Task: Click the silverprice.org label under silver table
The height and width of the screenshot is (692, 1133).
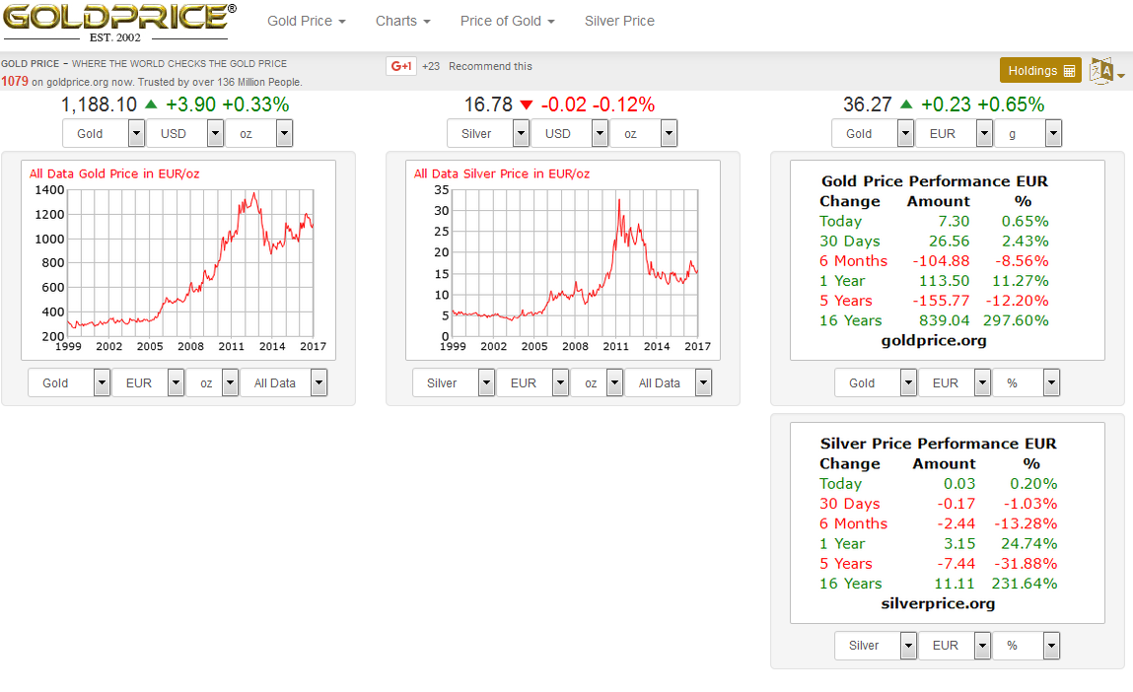Action: tap(938, 603)
